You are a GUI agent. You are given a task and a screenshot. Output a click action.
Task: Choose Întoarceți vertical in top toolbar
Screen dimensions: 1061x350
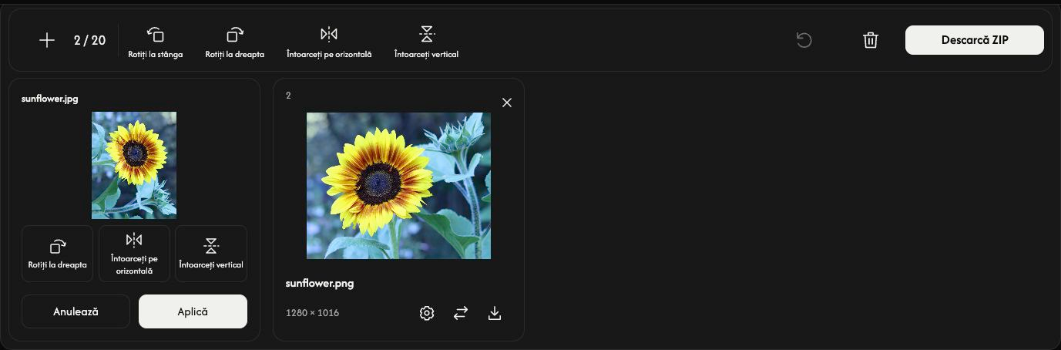pos(426,43)
